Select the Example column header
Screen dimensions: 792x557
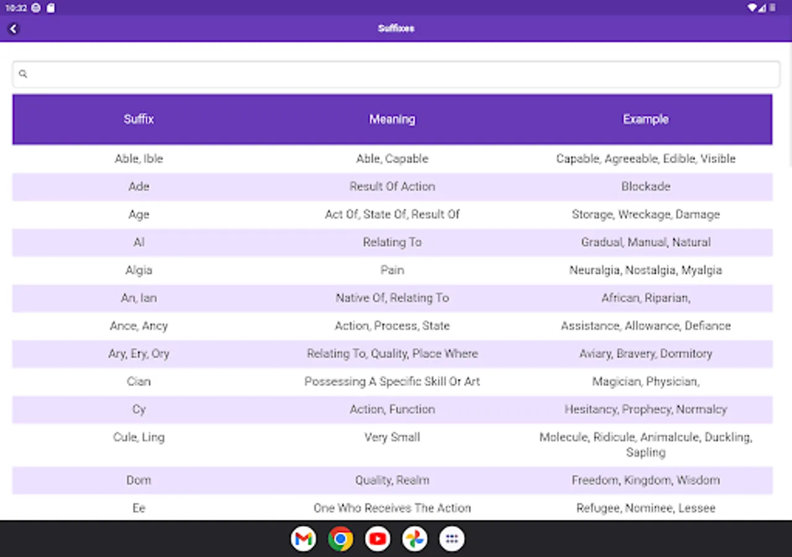(645, 119)
